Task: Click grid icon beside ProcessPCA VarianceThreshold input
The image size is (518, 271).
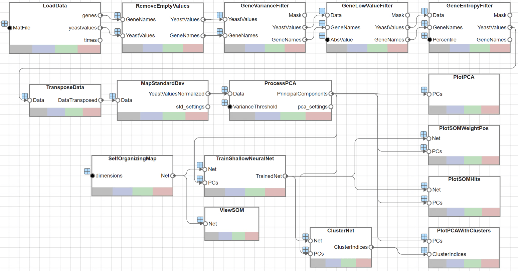Action: pos(225,102)
